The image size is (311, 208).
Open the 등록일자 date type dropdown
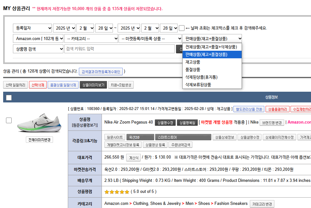coord(32,28)
